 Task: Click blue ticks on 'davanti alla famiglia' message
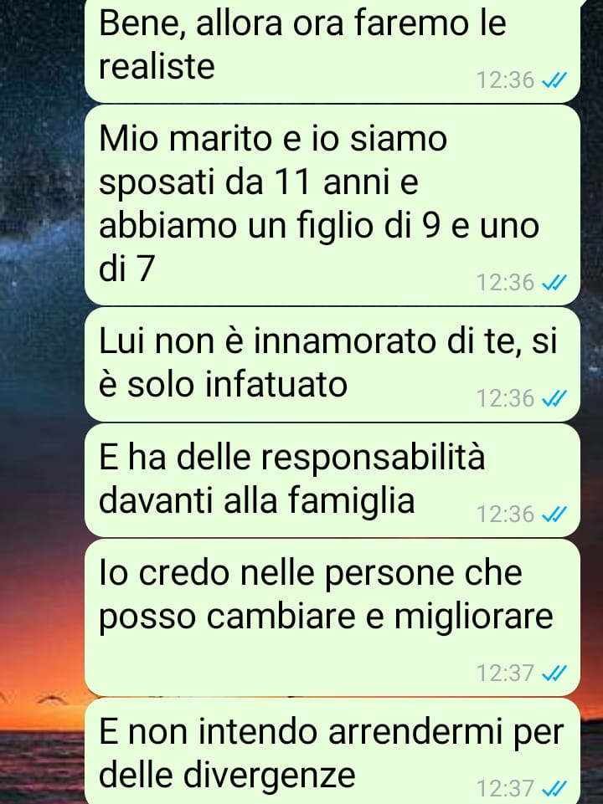(554, 515)
